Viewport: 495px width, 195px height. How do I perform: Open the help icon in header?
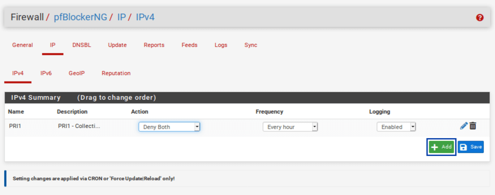[x=480, y=18]
